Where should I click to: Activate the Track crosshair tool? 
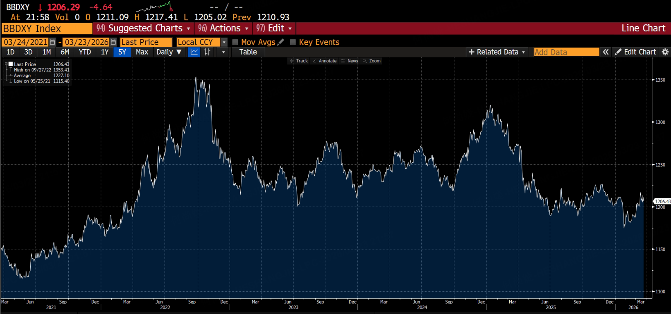299,61
